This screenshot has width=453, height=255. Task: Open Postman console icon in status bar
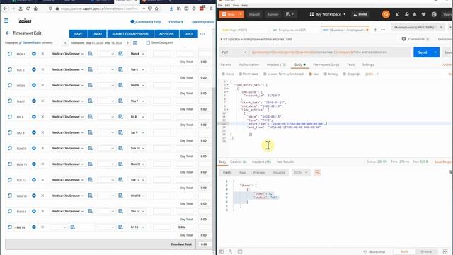[240, 251]
